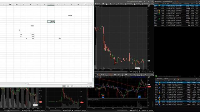
Task: Click the flask icon in upper chart toolbar
Action: pos(107,4)
